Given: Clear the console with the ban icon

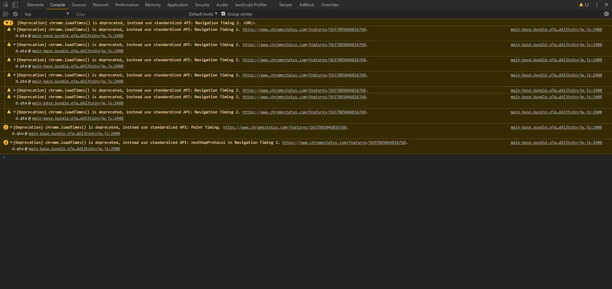Looking at the screenshot, I should point(15,14).
